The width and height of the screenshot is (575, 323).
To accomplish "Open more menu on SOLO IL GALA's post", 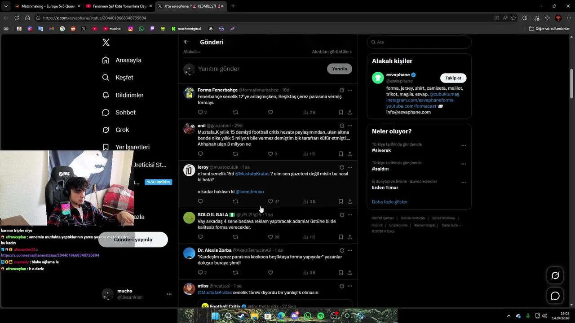I will 350,215.
